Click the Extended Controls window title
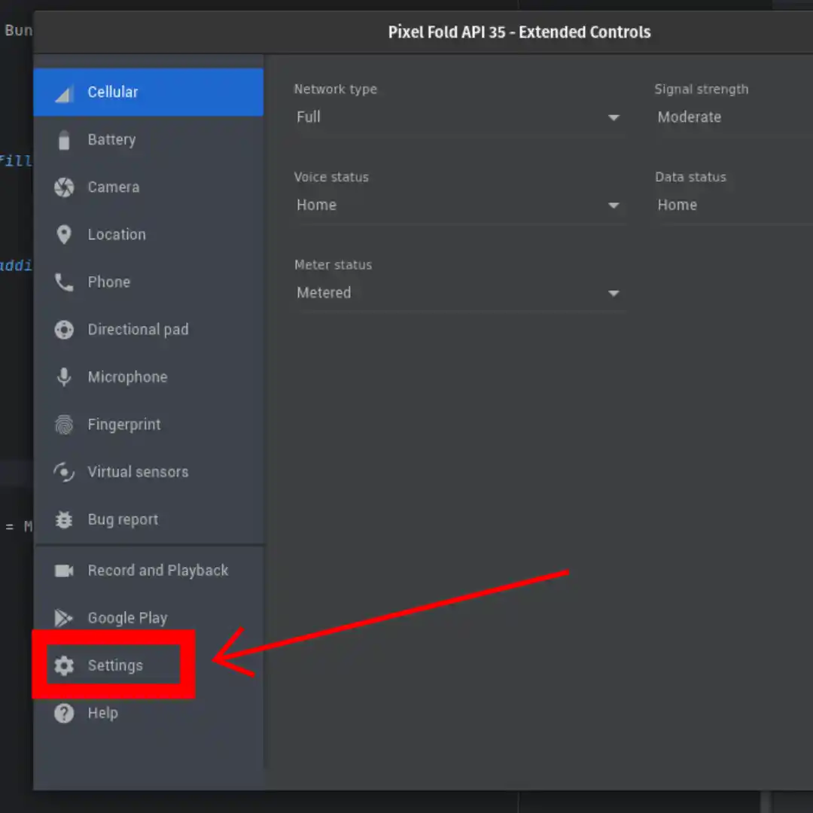Image resolution: width=813 pixels, height=813 pixels. pos(519,32)
